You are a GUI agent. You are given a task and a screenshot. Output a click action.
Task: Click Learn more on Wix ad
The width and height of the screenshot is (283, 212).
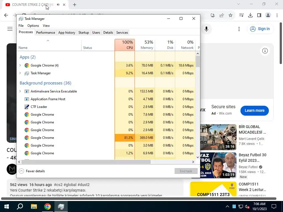(255, 110)
